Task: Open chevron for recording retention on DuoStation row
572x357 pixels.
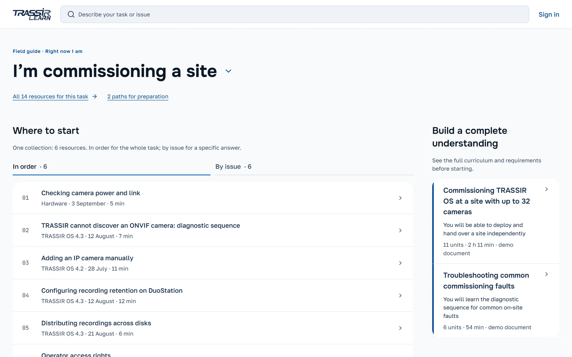Action: pyautogui.click(x=400, y=296)
